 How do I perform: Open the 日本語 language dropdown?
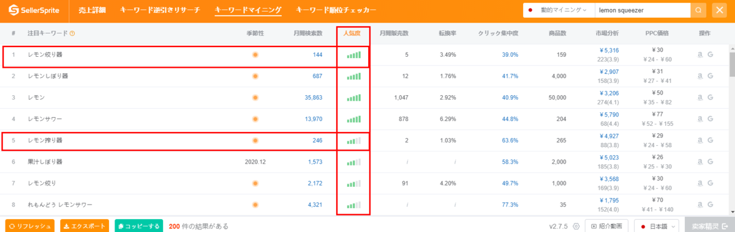(657, 226)
